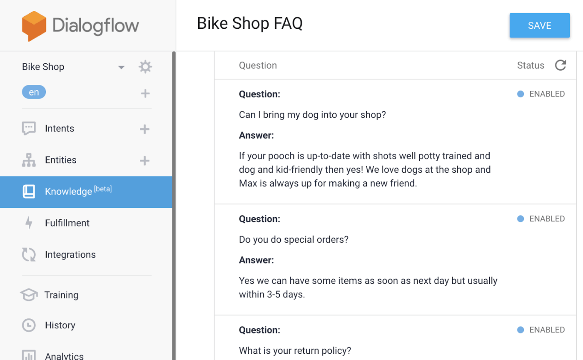Select the Entities section
Screen dimensions: 583x360
[x=60, y=160]
